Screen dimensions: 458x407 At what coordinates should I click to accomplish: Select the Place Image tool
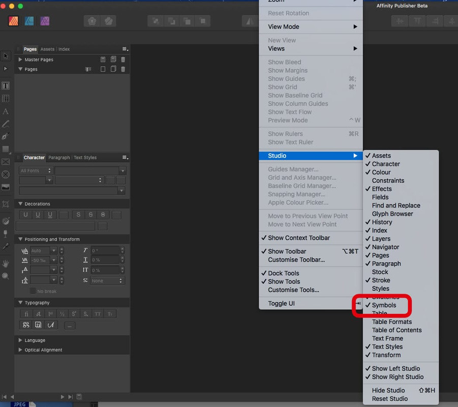6,187
